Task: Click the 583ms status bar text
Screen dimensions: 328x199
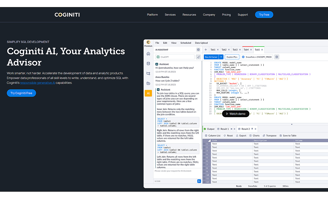Action: [x=285, y=186]
